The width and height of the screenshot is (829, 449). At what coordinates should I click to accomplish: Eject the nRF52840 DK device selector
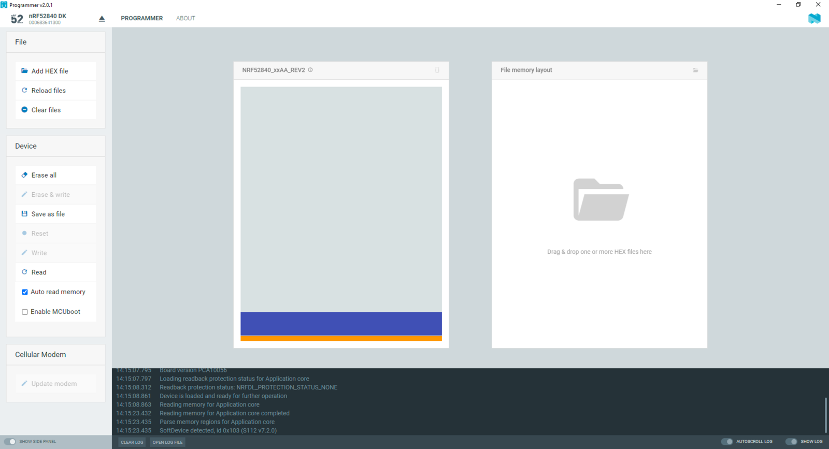pyautogui.click(x=102, y=19)
